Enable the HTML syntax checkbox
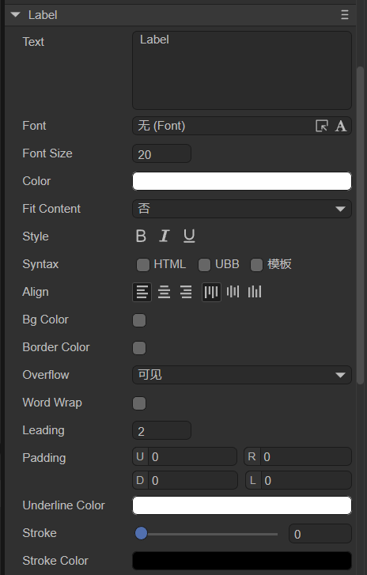The width and height of the screenshot is (367, 575). [143, 265]
